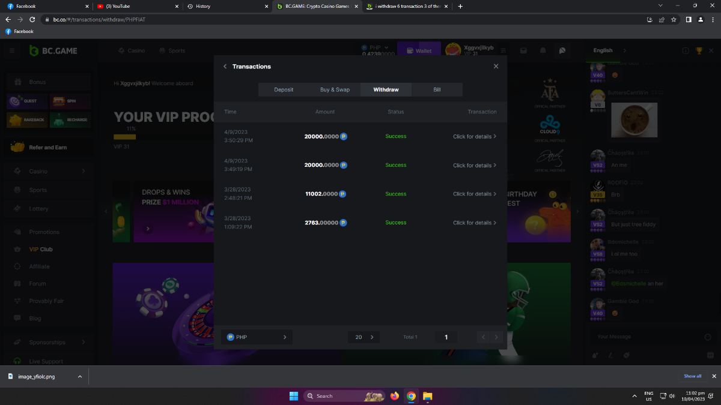Open the PHP currency dropdown
The height and width of the screenshot is (405, 721).
[257, 337]
